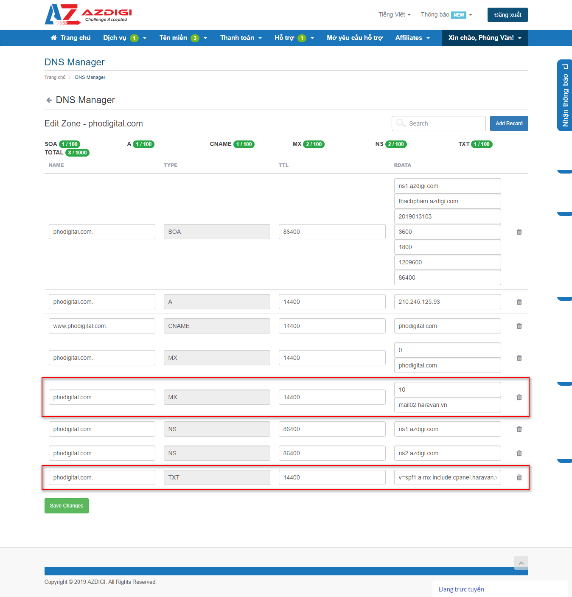Click the Add Record button
The width and height of the screenshot is (572, 597).
click(x=509, y=123)
